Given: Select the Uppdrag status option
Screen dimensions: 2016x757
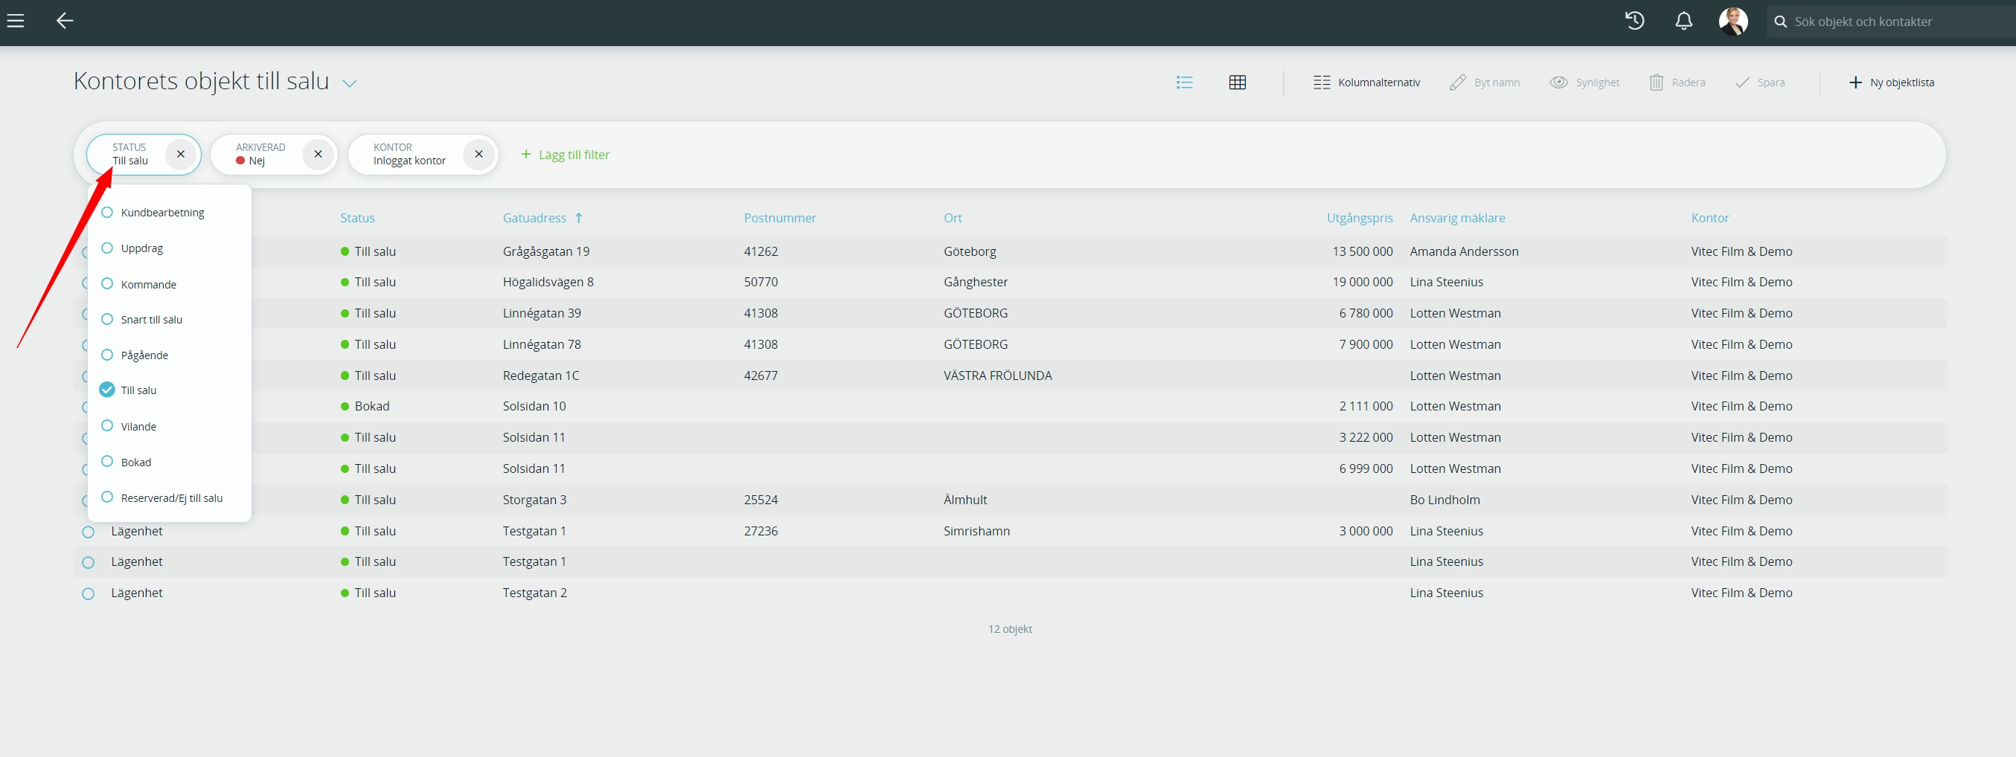Looking at the screenshot, I should coord(133,248).
